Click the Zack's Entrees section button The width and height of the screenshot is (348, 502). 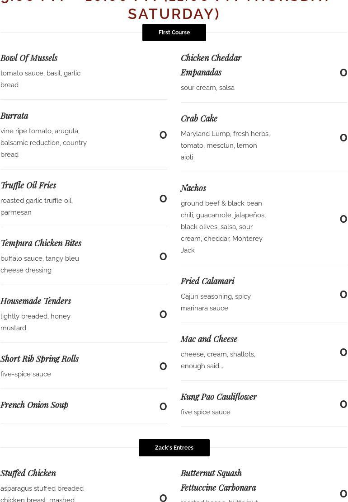tap(174, 448)
